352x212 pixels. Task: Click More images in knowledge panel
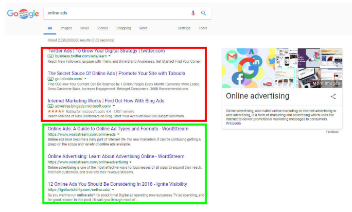[x=326, y=83]
